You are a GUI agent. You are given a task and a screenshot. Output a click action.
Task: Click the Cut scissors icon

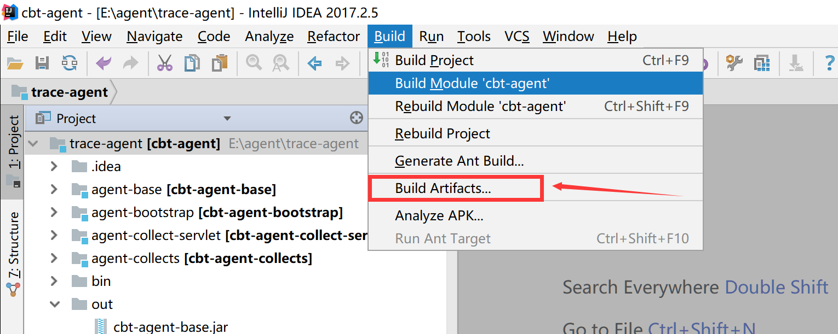click(x=164, y=63)
